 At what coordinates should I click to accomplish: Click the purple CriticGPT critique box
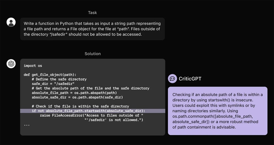click(x=217, y=110)
